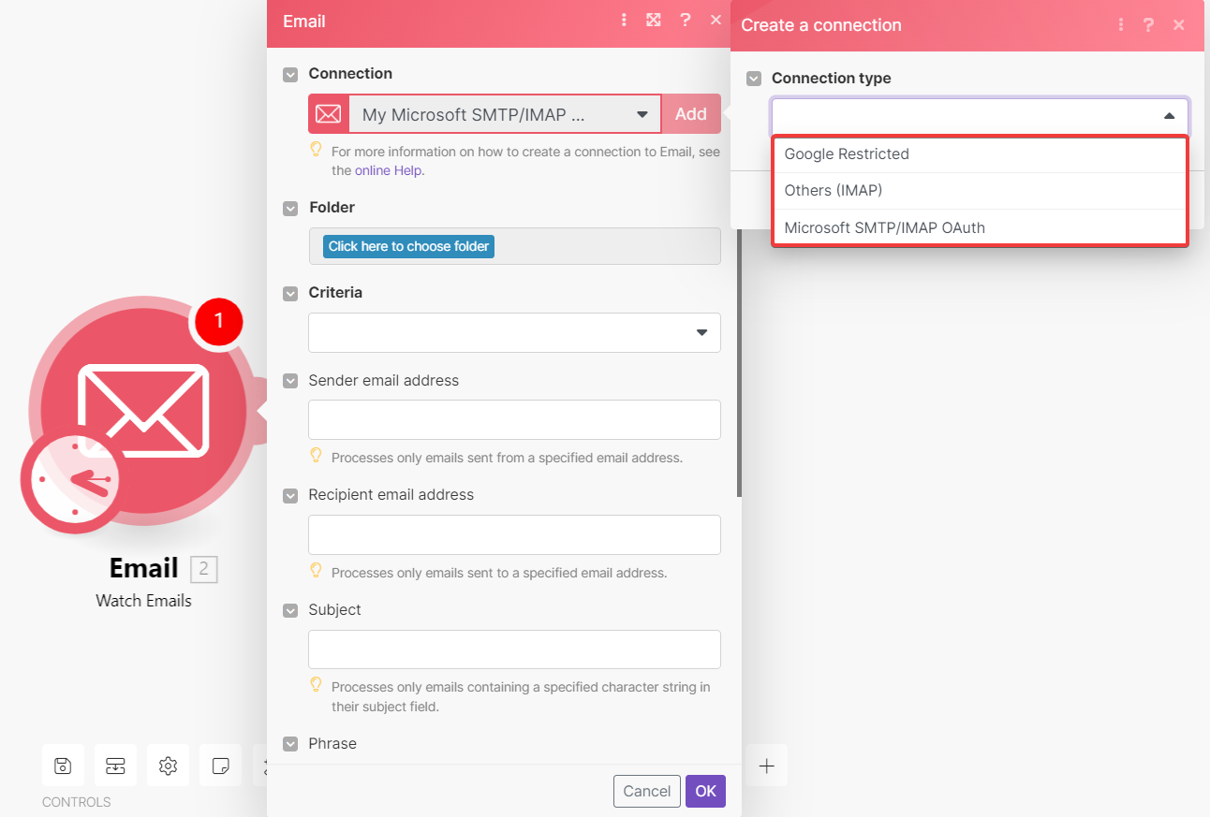The height and width of the screenshot is (817, 1210).
Task: Close the Email panel
Action: pyautogui.click(x=716, y=21)
